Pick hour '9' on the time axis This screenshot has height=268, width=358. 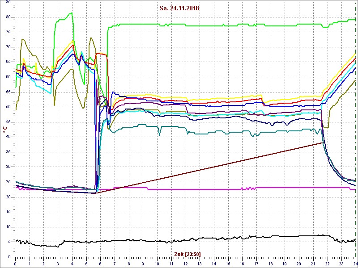coord(143,264)
